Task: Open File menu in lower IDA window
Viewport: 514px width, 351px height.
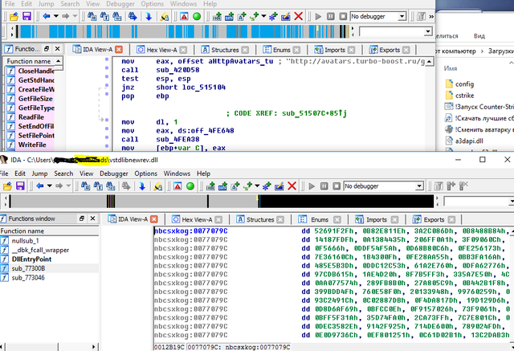Action: click(x=4, y=173)
